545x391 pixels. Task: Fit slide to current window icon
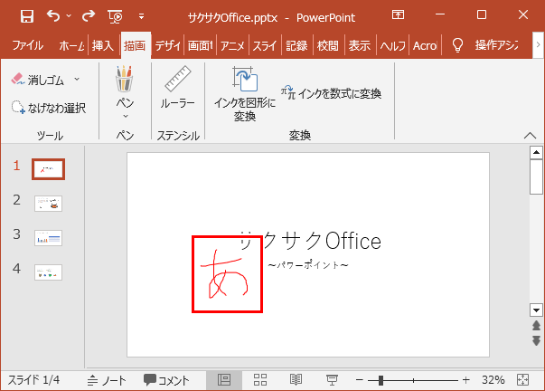(x=522, y=380)
